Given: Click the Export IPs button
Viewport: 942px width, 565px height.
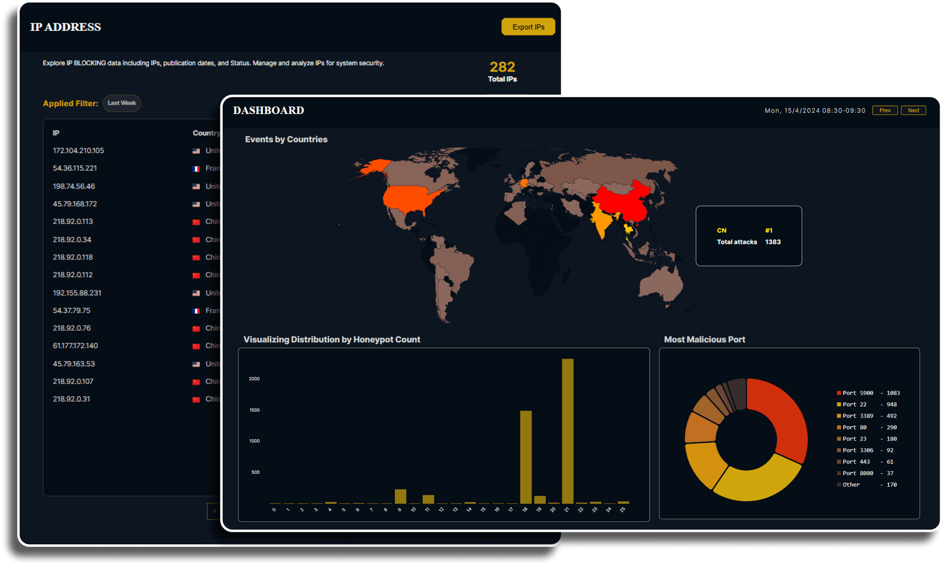Looking at the screenshot, I should (528, 27).
